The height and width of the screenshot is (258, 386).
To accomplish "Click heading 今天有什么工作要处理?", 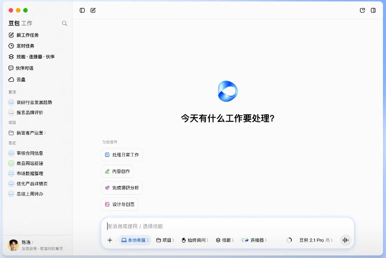I will tap(228, 118).
